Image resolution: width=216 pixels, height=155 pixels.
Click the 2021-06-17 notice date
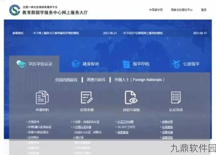pyautogui.click(x=200, y=33)
